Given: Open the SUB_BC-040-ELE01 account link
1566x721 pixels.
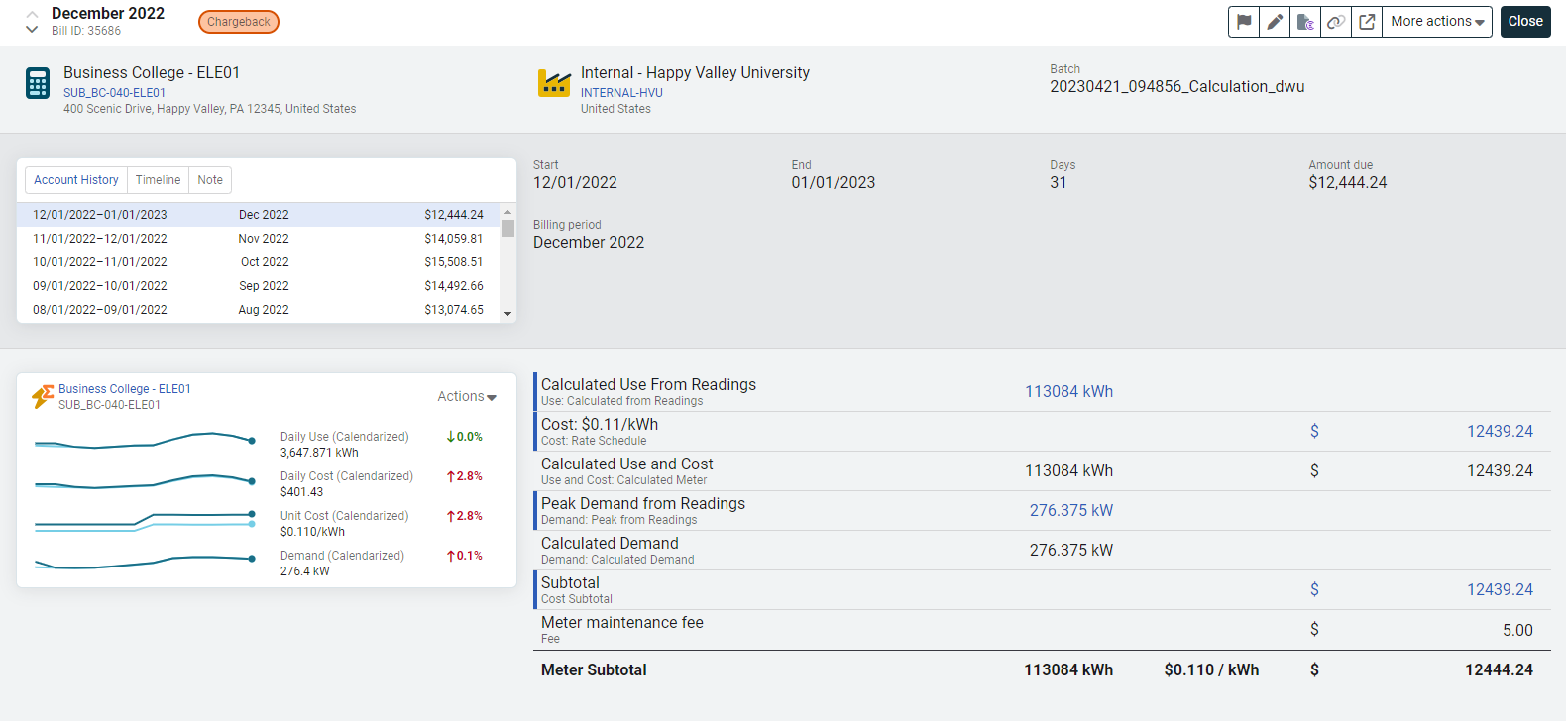Looking at the screenshot, I should (x=114, y=93).
